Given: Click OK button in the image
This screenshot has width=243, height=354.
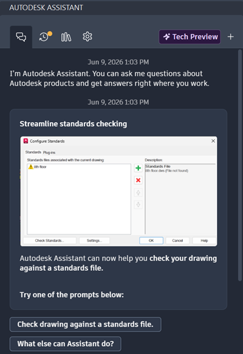Looking at the screenshot, I should 151,240.
